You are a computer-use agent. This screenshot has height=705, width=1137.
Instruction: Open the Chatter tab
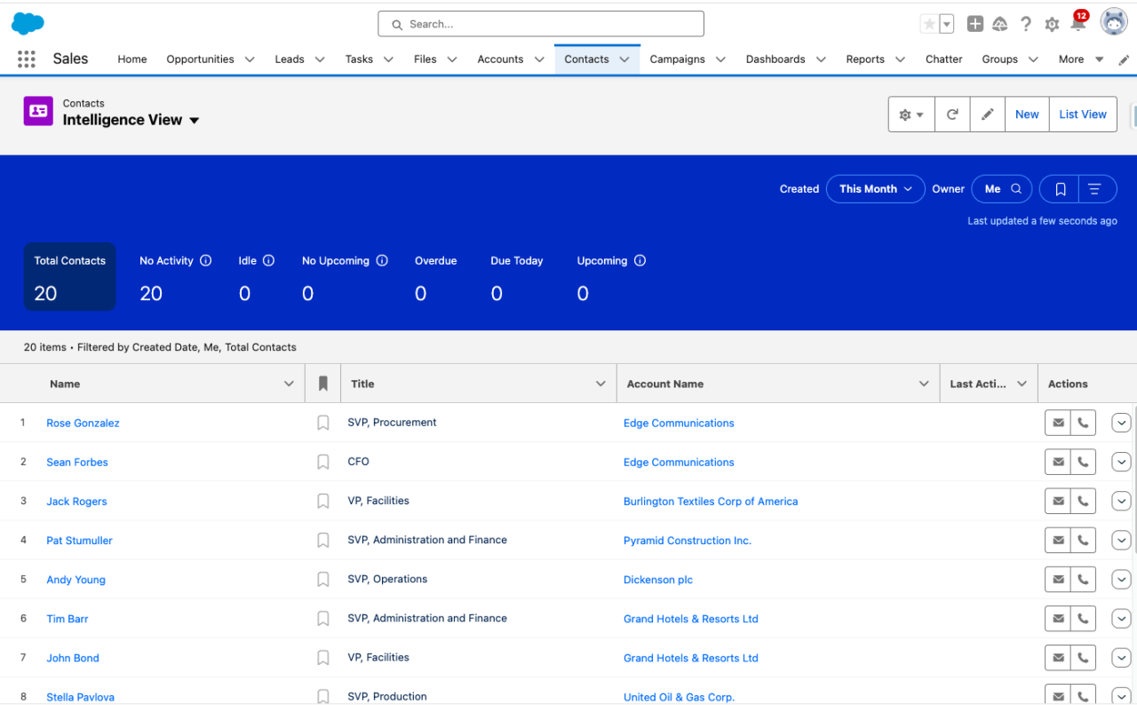[943, 59]
